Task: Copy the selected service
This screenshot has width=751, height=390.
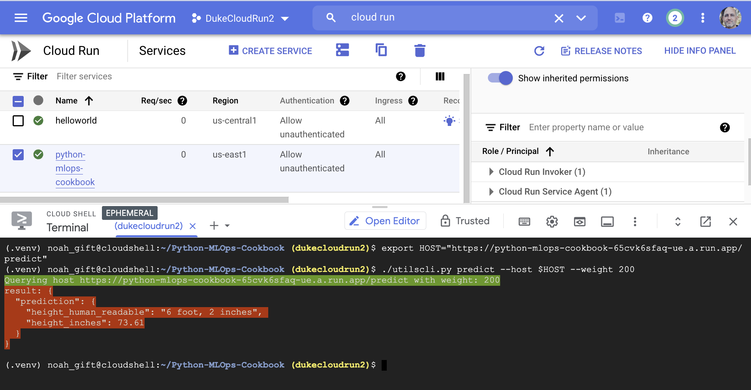Action: coord(381,50)
